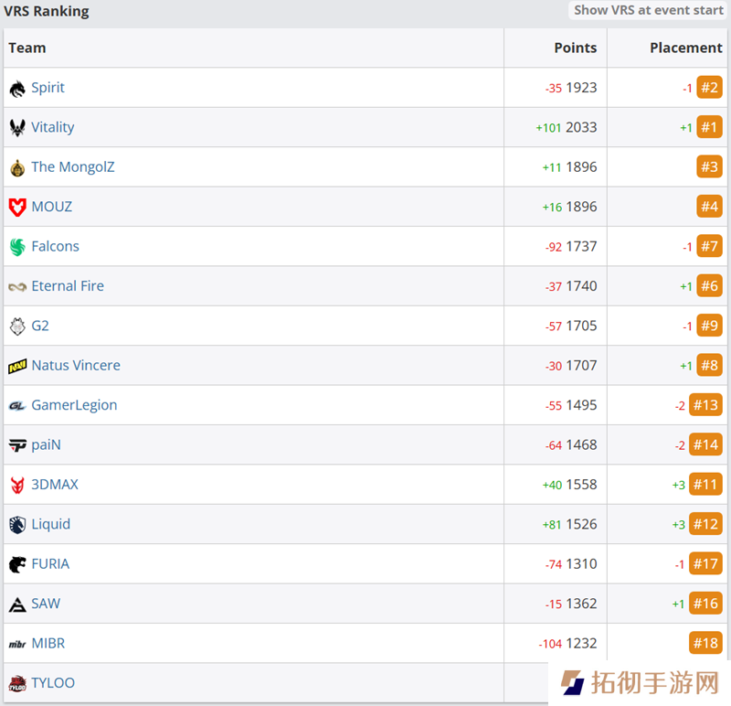
Task: Click MIBR's points value 1232
Action: [x=581, y=643]
